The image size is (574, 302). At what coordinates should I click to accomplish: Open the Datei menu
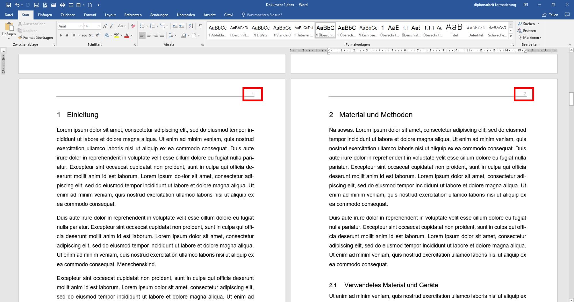click(x=9, y=15)
